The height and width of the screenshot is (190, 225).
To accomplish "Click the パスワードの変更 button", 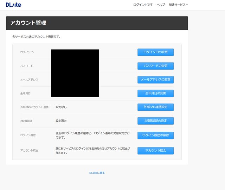I will (155, 66).
